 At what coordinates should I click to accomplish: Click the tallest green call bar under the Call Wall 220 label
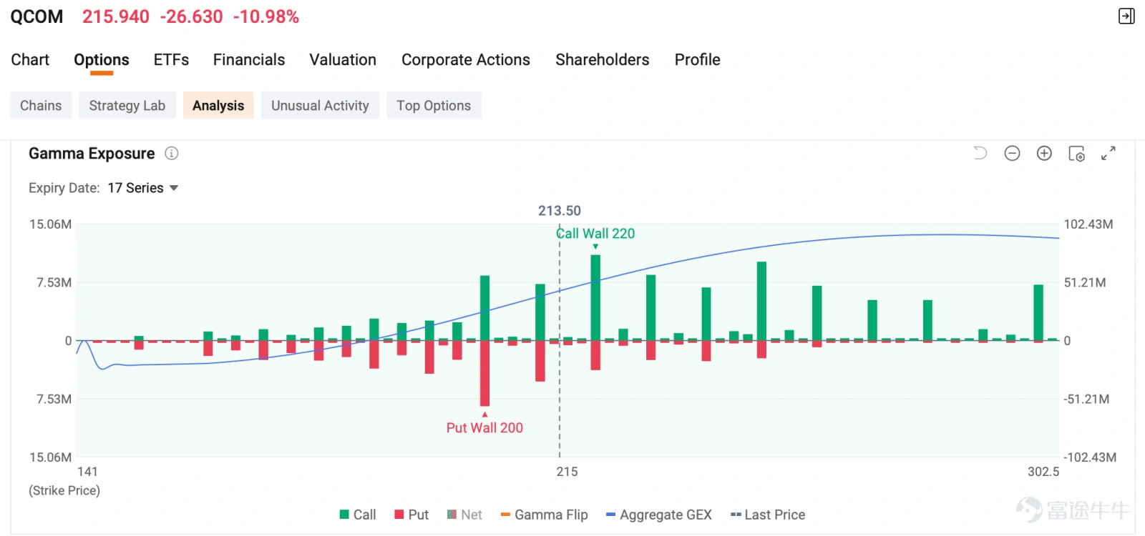[x=595, y=297]
